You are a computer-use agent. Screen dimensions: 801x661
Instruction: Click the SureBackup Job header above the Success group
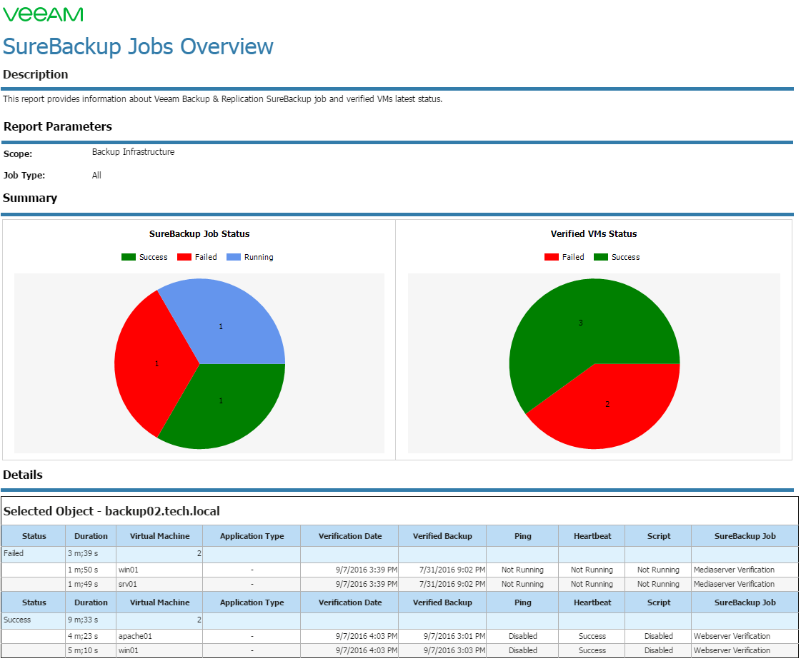[745, 602]
